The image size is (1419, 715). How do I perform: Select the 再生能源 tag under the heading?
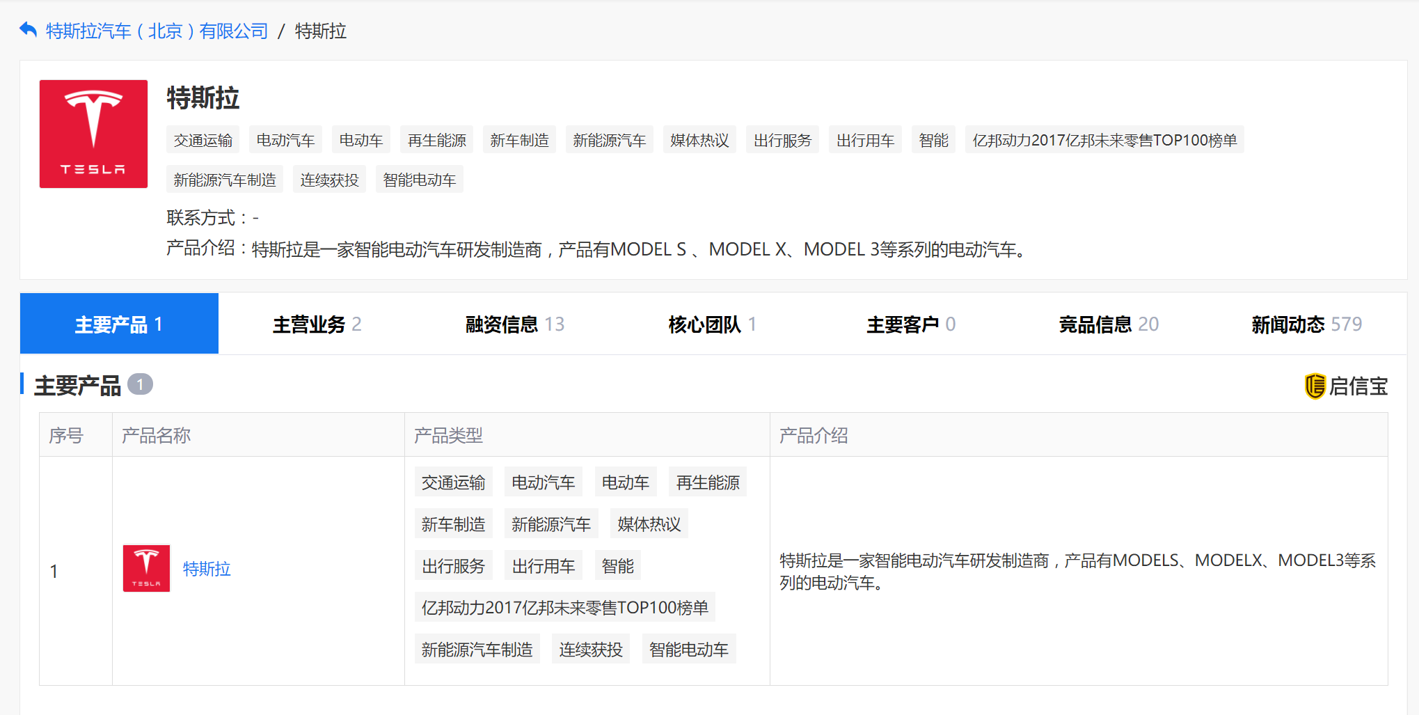[437, 140]
